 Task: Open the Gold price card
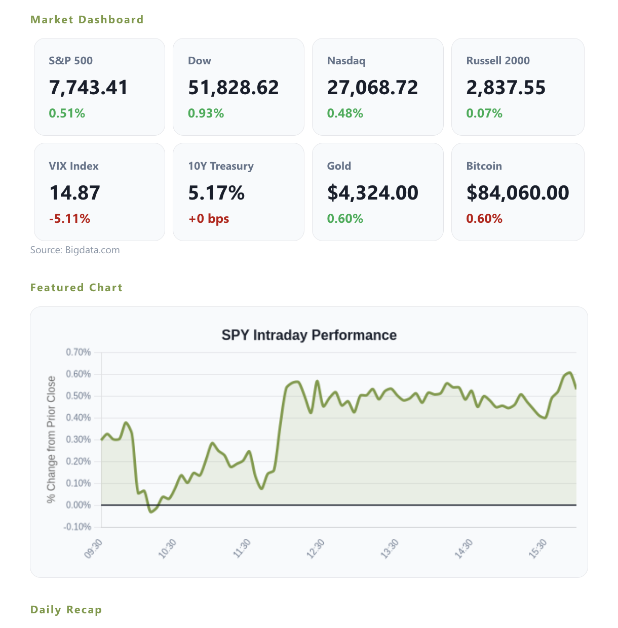click(378, 192)
